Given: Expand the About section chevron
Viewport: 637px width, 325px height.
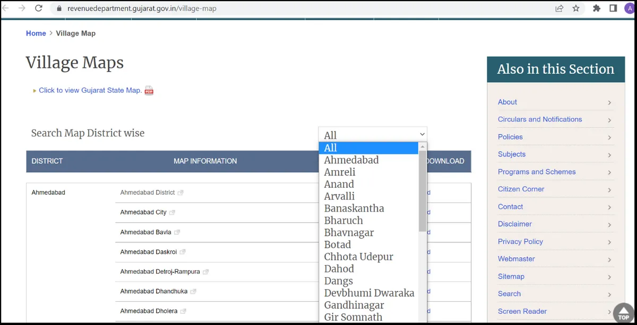Looking at the screenshot, I should [x=610, y=102].
